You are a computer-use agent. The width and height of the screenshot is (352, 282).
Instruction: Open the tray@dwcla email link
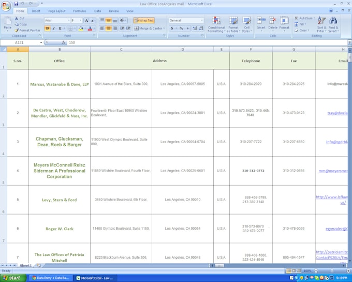coord(338,113)
